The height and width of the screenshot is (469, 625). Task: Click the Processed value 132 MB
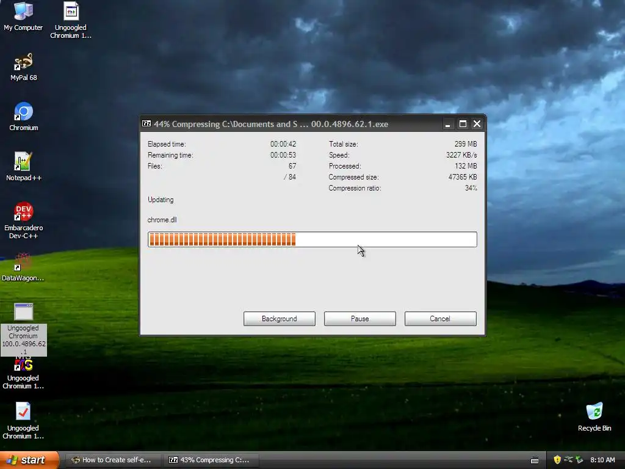tap(466, 166)
